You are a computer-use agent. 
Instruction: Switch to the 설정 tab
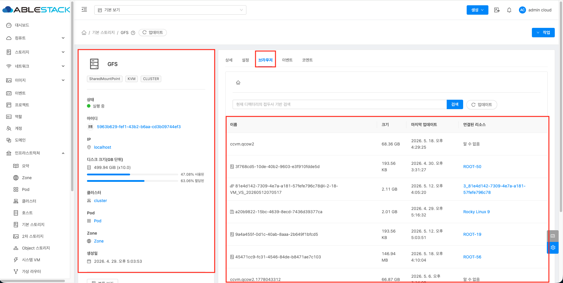(x=245, y=60)
